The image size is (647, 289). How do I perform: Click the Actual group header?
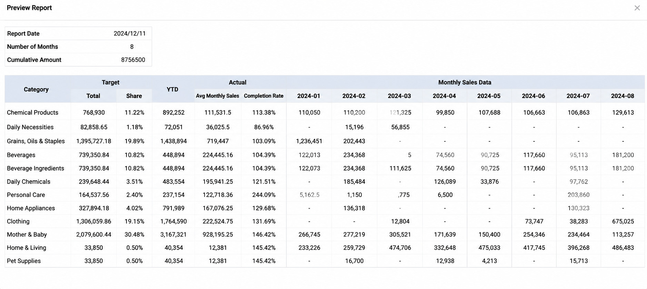[238, 82]
